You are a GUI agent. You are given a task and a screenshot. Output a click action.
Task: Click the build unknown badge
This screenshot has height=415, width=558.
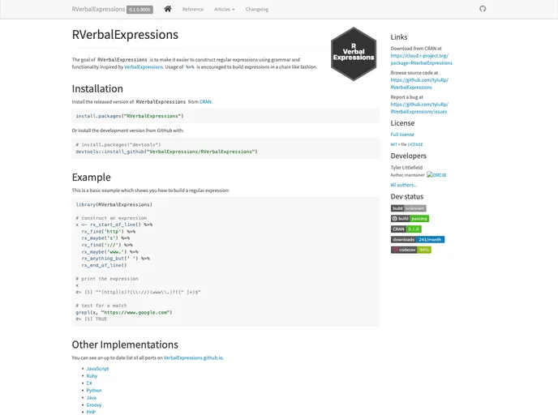[408, 208]
